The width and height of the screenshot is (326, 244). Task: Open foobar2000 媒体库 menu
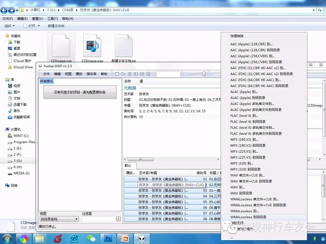[92, 74]
